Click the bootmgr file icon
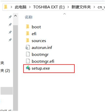This screenshot has width=105, height=112. [28, 54]
